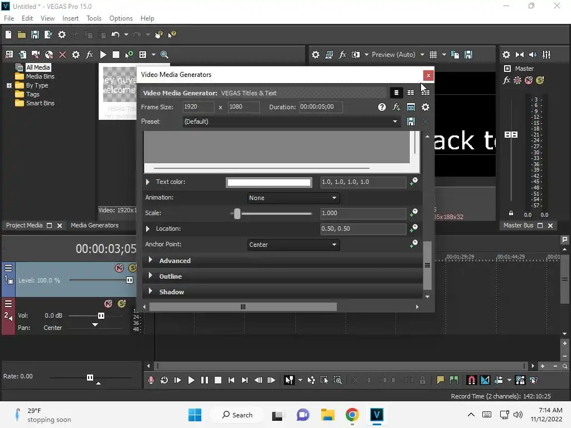This screenshot has height=428, width=571.
Task: Click the Location animate keyframe icon
Action: (414, 228)
